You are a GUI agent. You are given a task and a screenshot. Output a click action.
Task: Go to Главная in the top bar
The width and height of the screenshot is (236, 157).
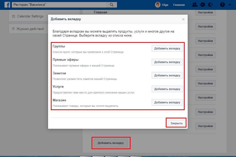click(x=179, y=5)
